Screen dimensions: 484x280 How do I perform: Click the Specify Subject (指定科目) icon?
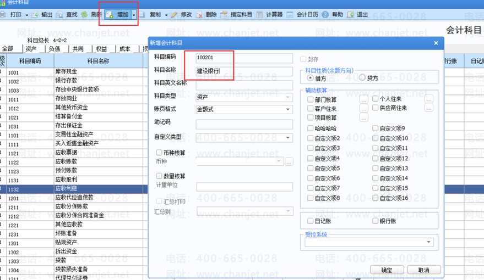coord(224,14)
